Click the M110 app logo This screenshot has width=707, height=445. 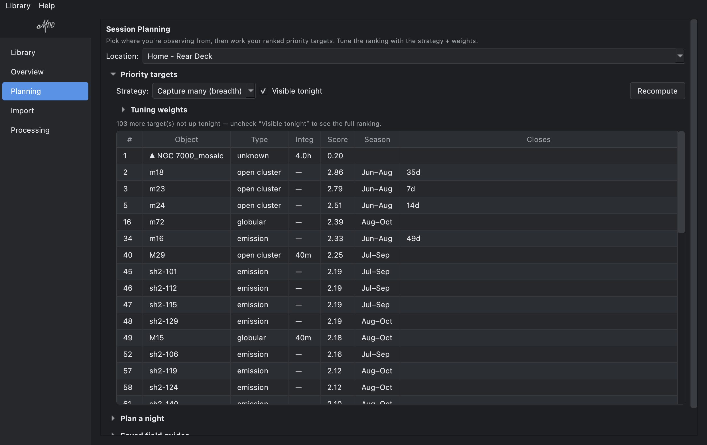(46, 26)
